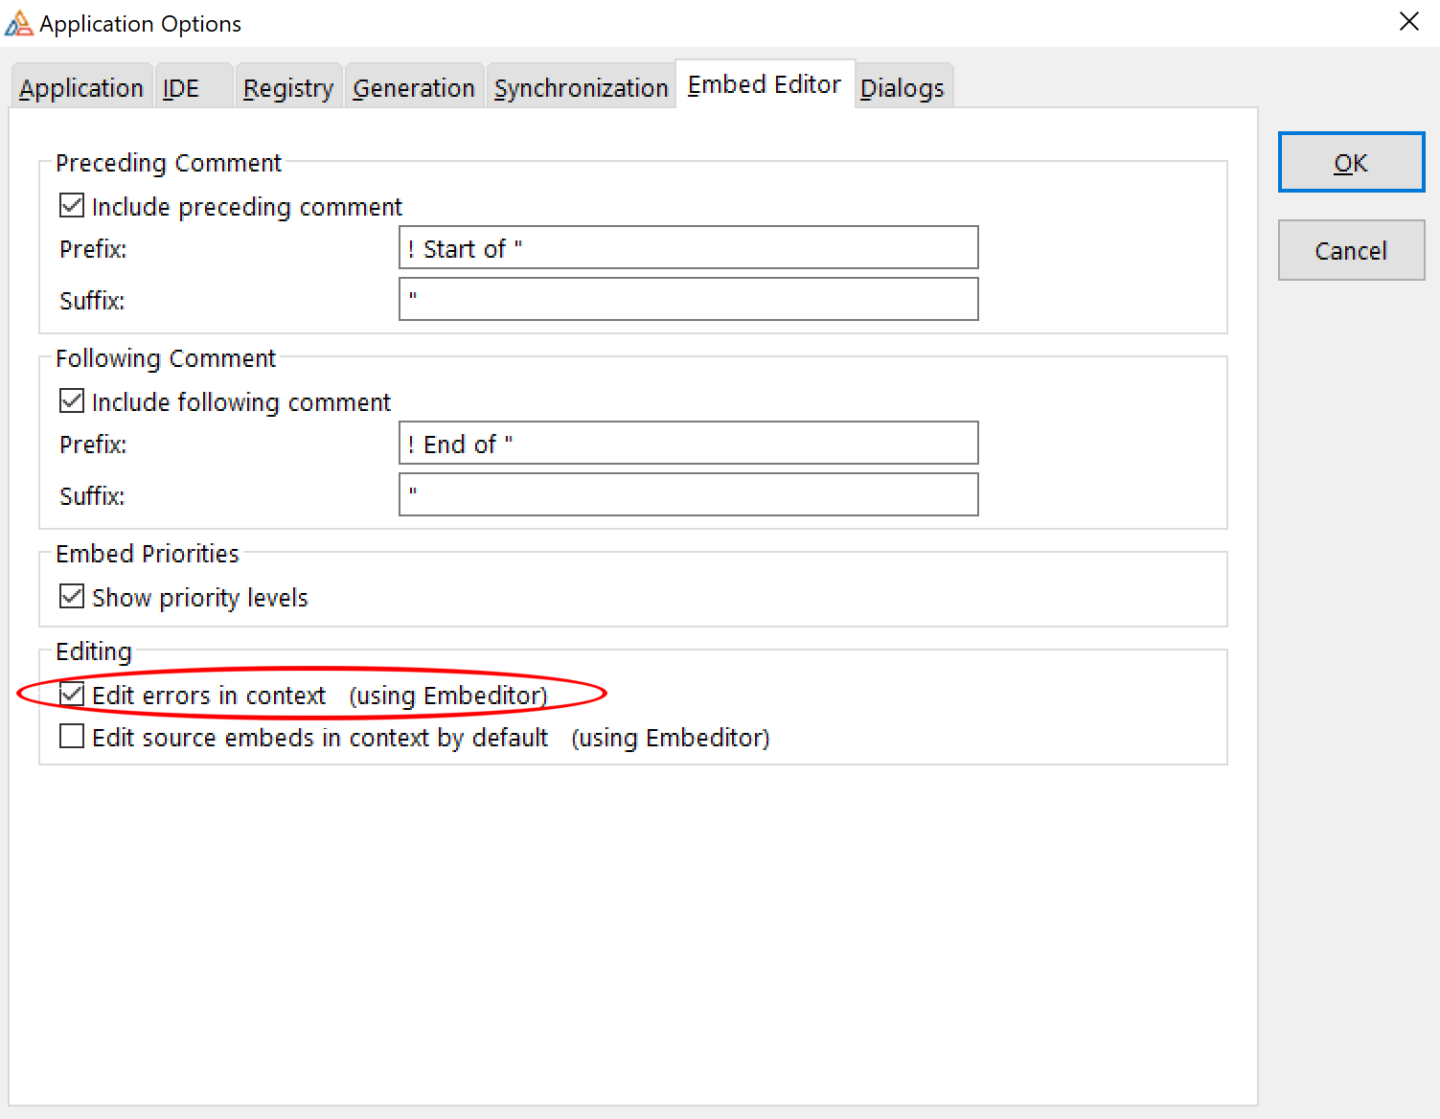
Task: Disable Show priority levels
Action: [72, 597]
